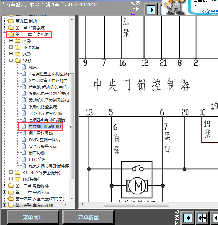Click tree panel scroll-up arrow
Image resolution: width=218 pixels, height=225 pixels.
72,19
